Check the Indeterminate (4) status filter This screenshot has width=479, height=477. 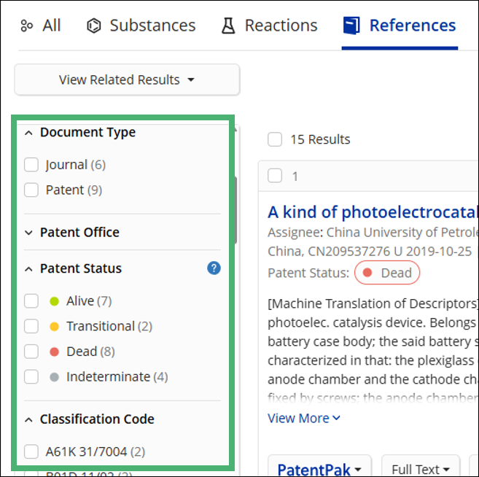click(x=31, y=377)
